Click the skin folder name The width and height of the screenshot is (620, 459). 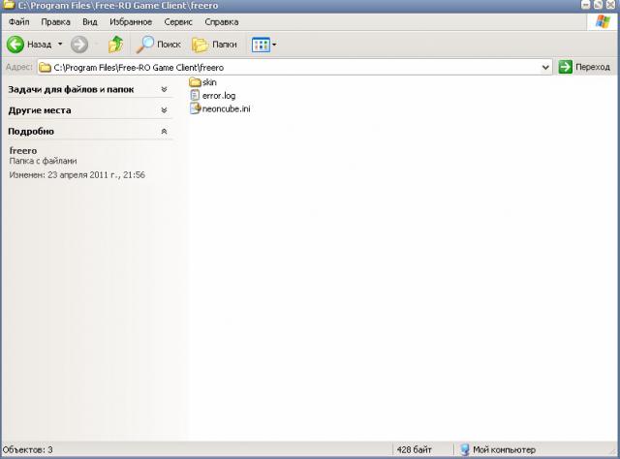209,82
